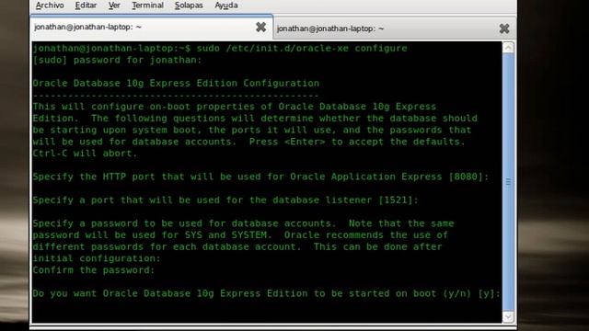The width and height of the screenshot is (589, 331).
Task: Click the 'started on boot (y/n) [y]:' prompt
Action: (266, 293)
